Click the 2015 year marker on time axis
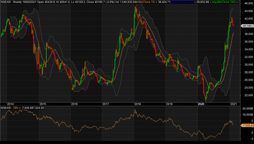The height and width of the screenshot is (144, 254). pos(43,104)
